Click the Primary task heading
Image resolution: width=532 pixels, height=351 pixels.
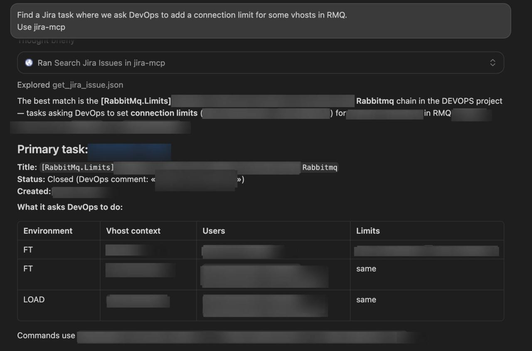click(x=52, y=149)
